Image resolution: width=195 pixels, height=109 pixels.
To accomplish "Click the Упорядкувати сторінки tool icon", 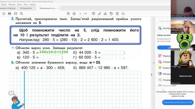I will pos(160,80).
